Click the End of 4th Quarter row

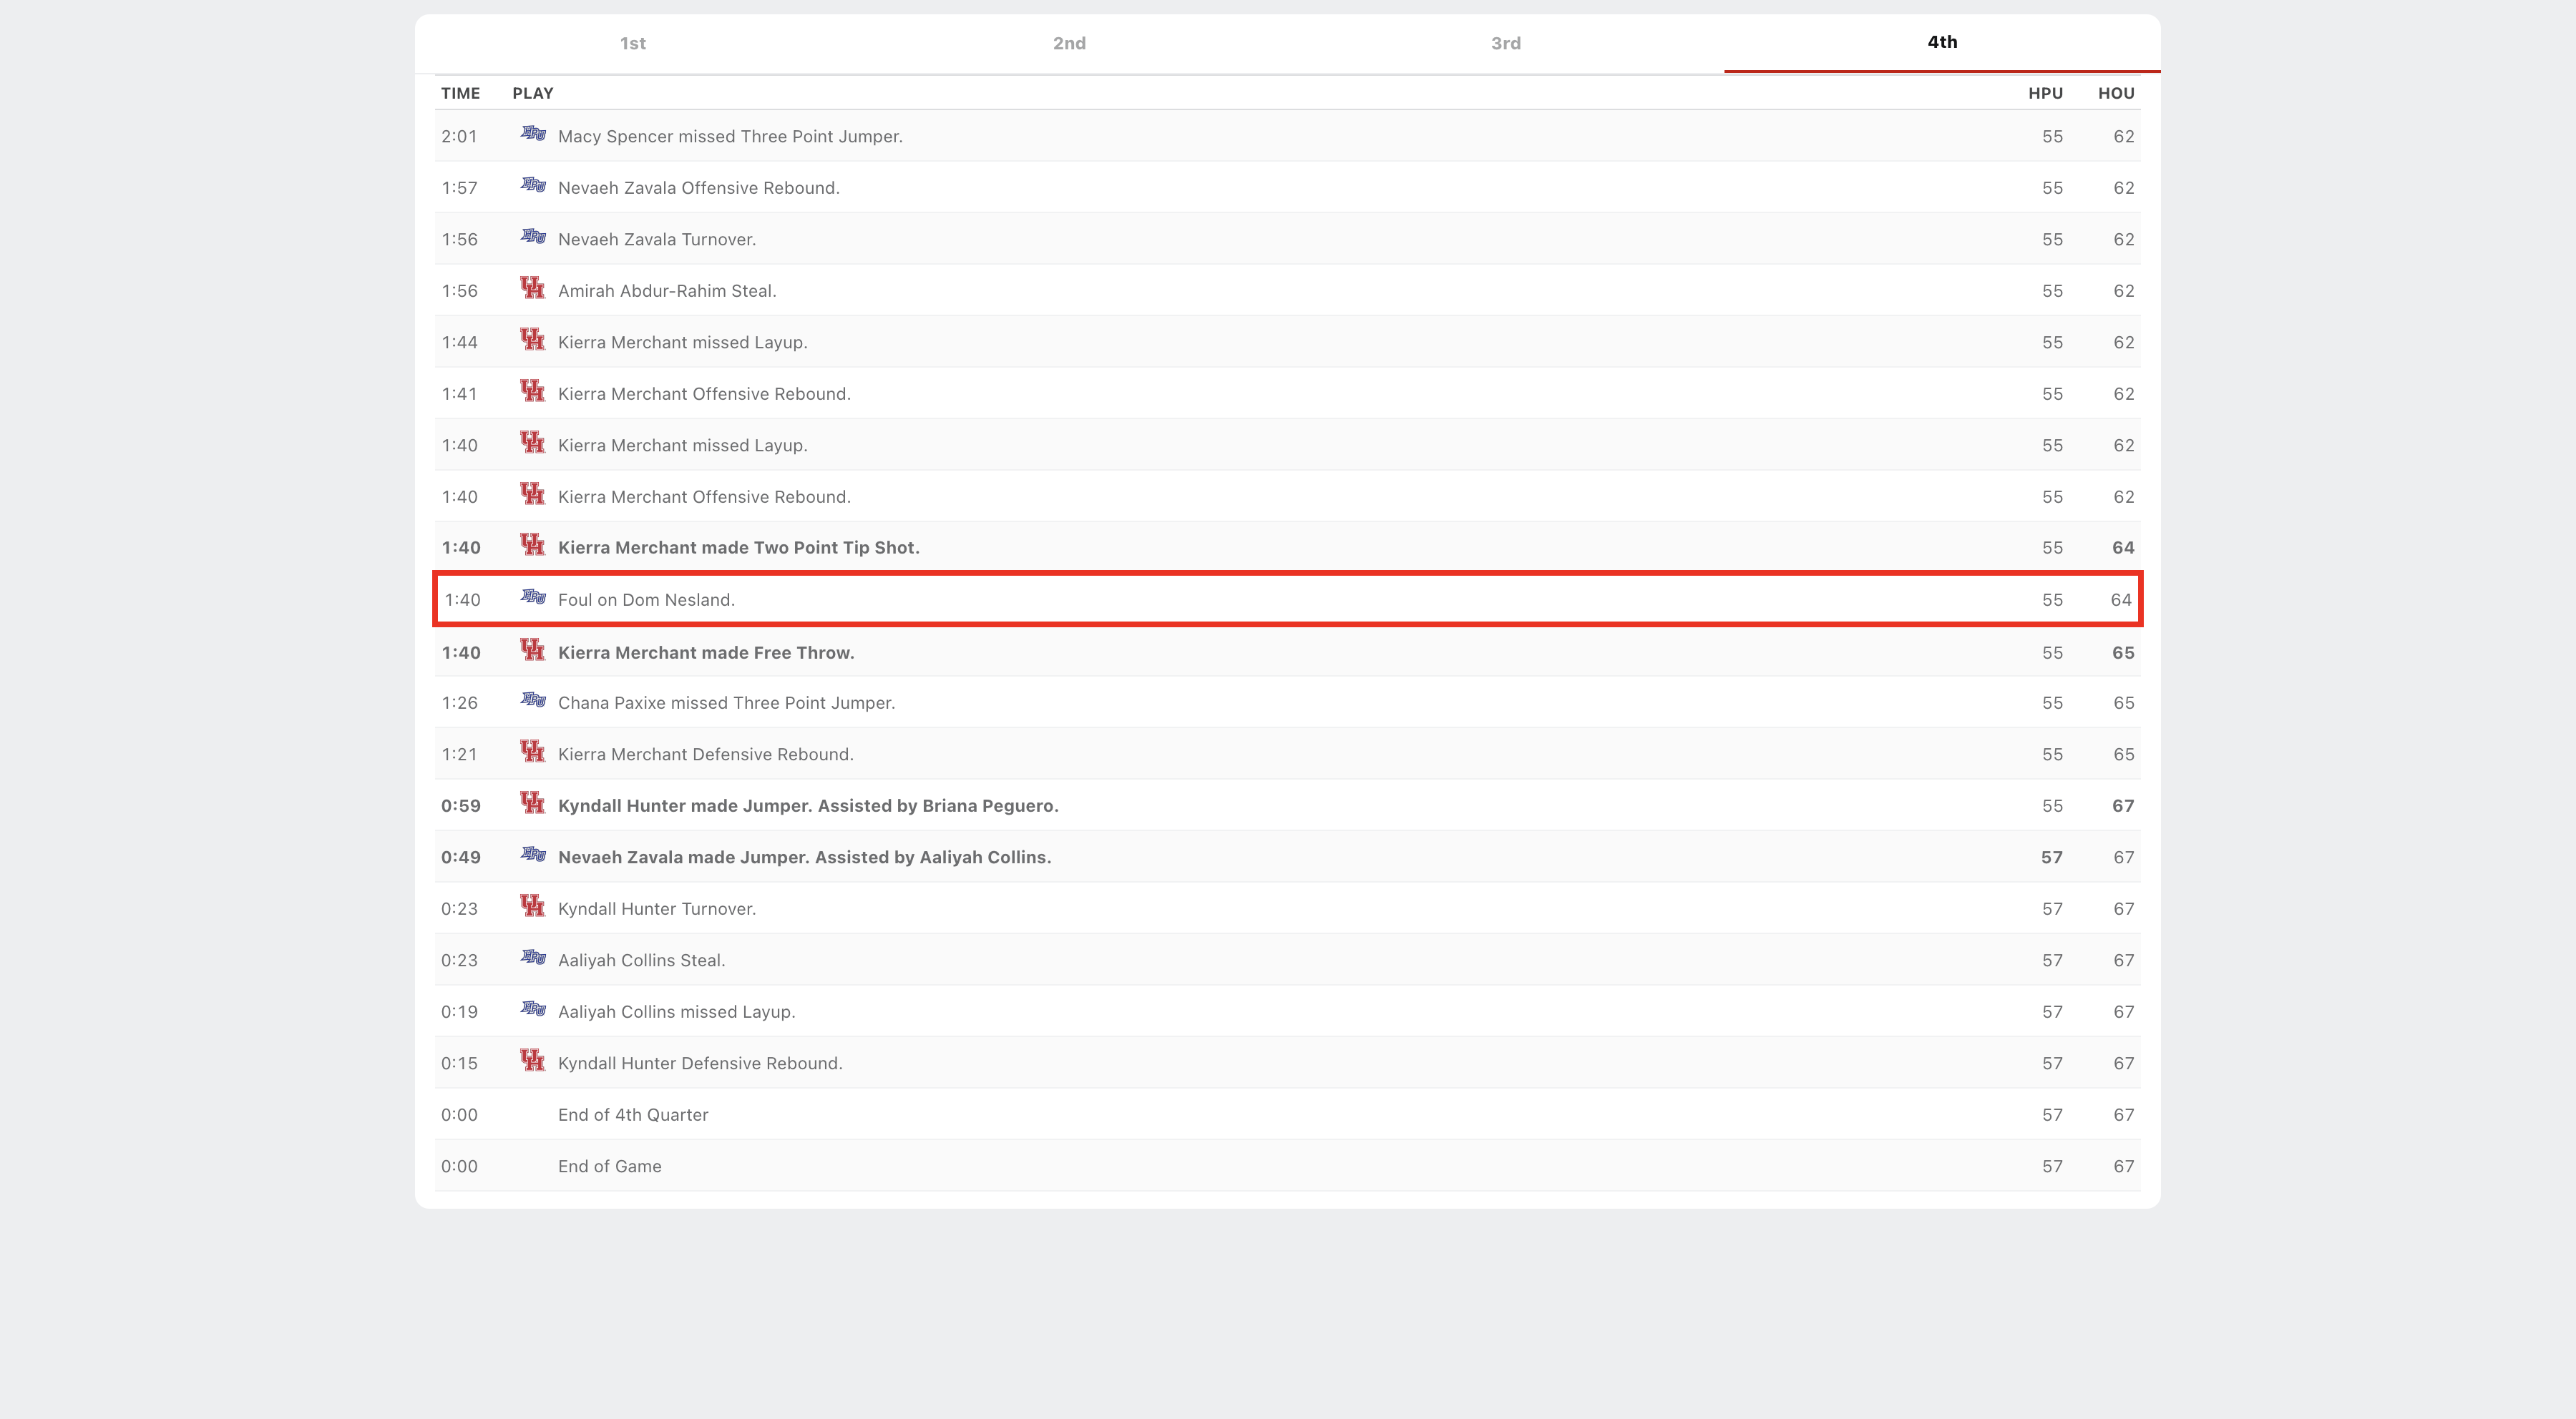coord(632,1115)
